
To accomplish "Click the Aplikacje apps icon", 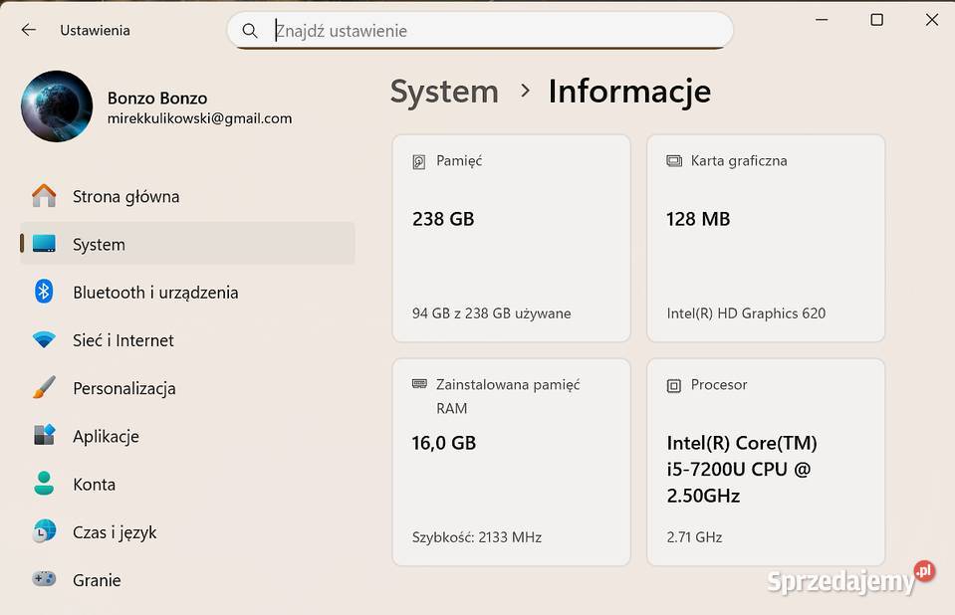I will pyautogui.click(x=44, y=436).
